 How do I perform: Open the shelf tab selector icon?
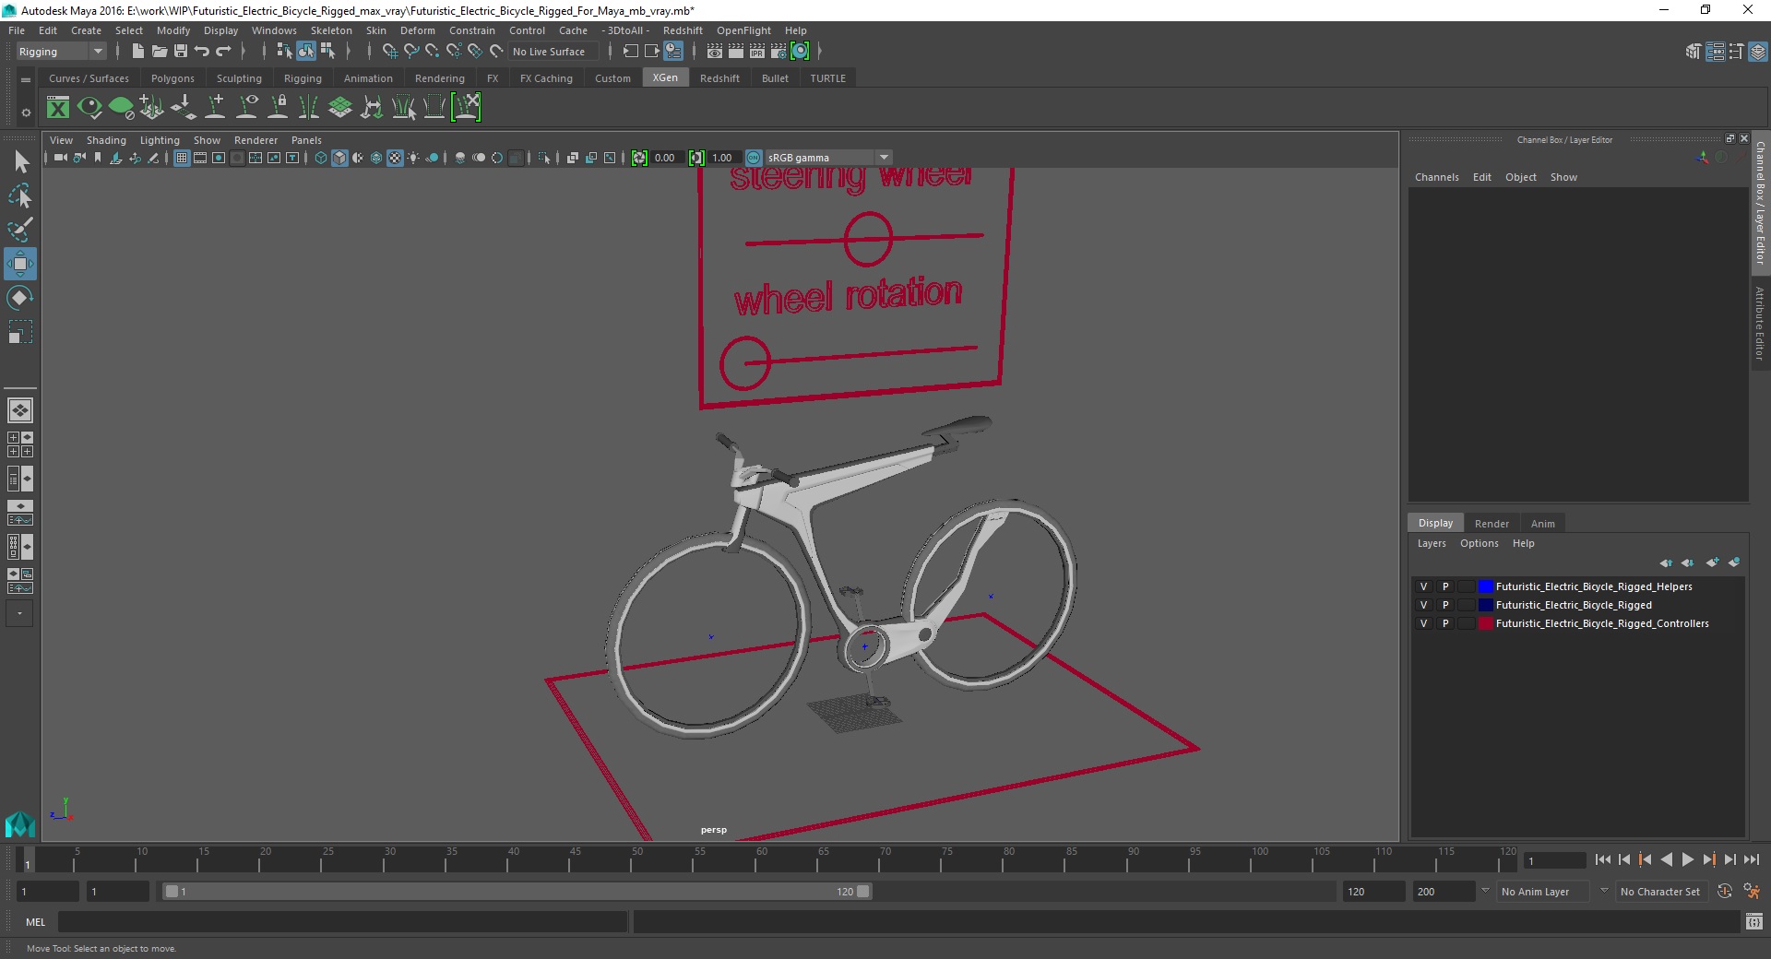coord(26,80)
